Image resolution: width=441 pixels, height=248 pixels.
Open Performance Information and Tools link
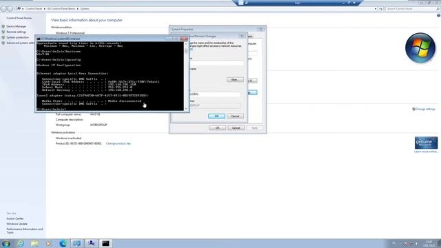25,231
